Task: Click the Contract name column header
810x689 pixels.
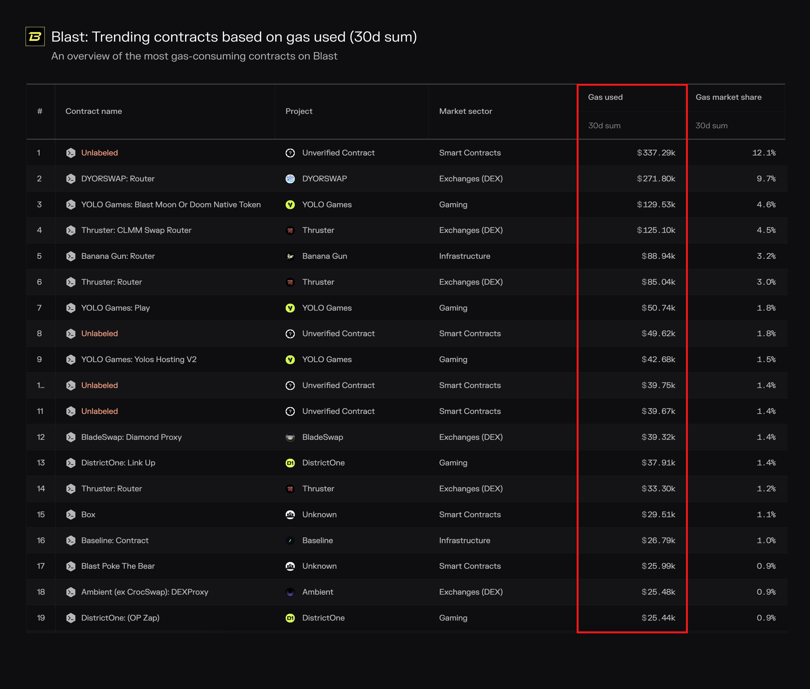Action: click(94, 111)
